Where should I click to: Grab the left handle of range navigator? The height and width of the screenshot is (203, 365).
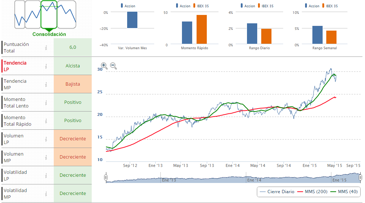(x=106, y=178)
